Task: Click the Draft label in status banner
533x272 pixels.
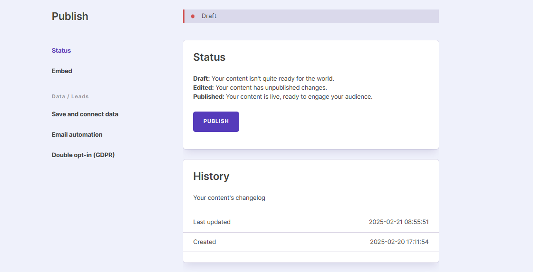Action: click(209, 16)
